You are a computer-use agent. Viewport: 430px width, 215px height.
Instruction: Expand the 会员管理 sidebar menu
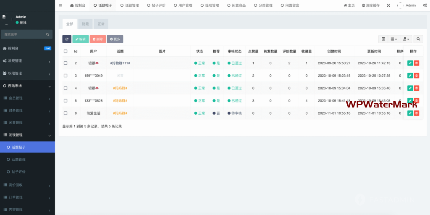(x=27, y=98)
